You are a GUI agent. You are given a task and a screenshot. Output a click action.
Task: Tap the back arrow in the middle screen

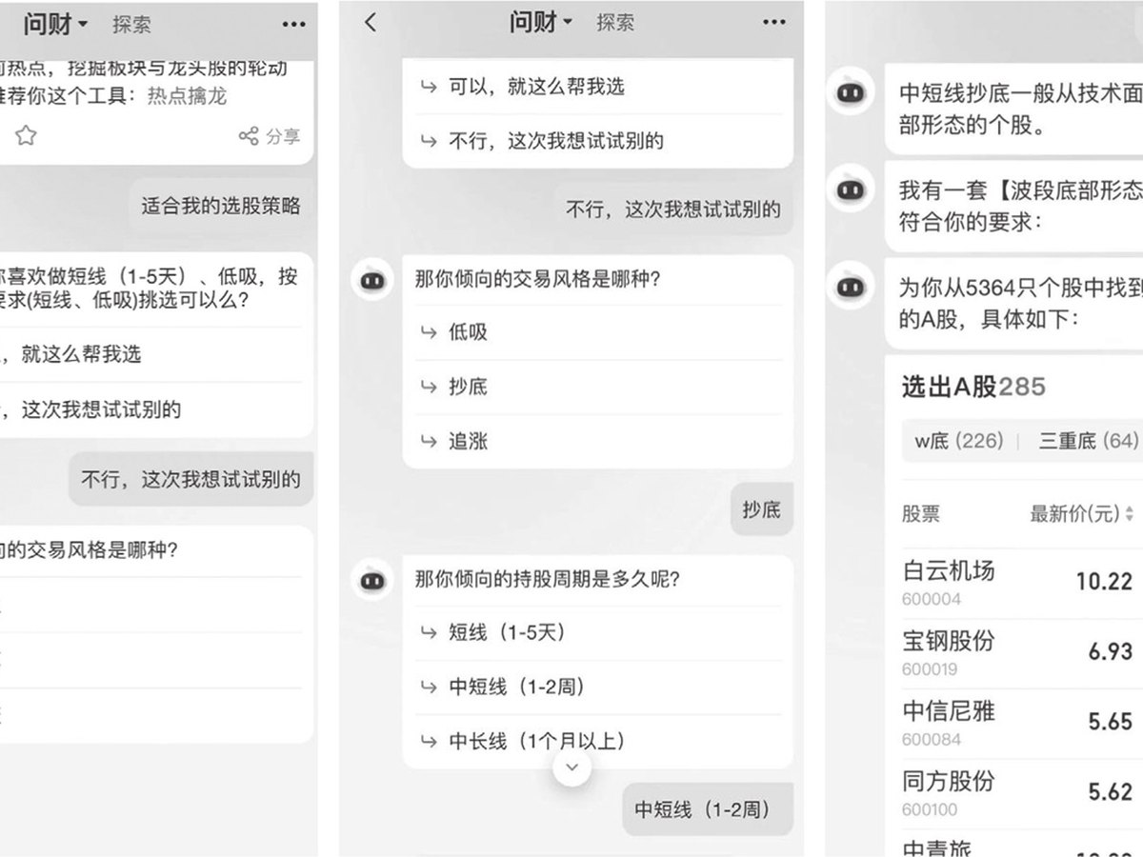pyautogui.click(x=371, y=23)
